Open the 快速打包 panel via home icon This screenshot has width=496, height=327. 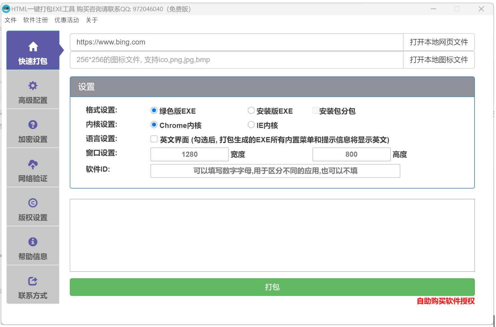click(x=33, y=47)
